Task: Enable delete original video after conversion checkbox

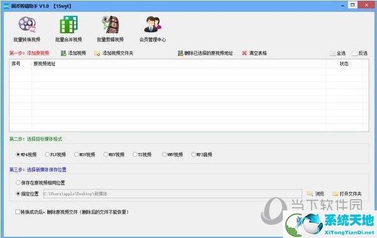Action: [x=72, y=212]
